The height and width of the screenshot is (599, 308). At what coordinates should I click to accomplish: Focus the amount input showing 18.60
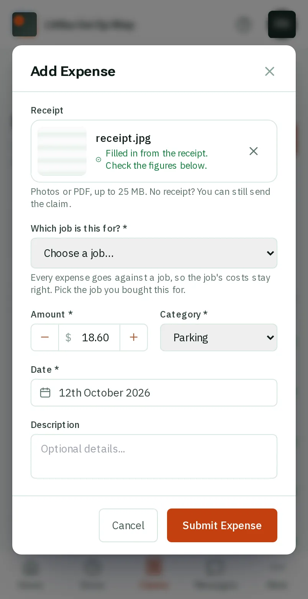coord(96,337)
